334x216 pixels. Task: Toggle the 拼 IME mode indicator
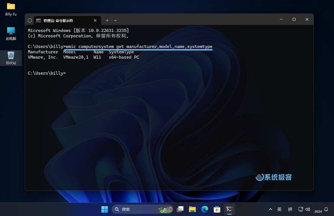click(290, 210)
